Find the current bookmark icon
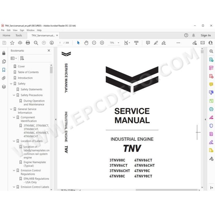This screenshot has width=215, height=215. coord(22,58)
